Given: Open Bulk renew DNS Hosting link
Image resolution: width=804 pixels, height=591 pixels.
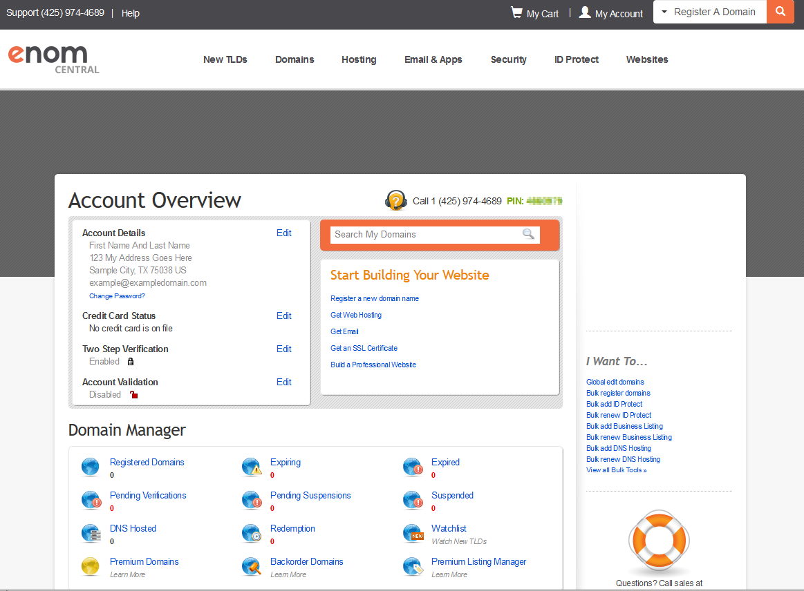Looking at the screenshot, I should coord(623,459).
